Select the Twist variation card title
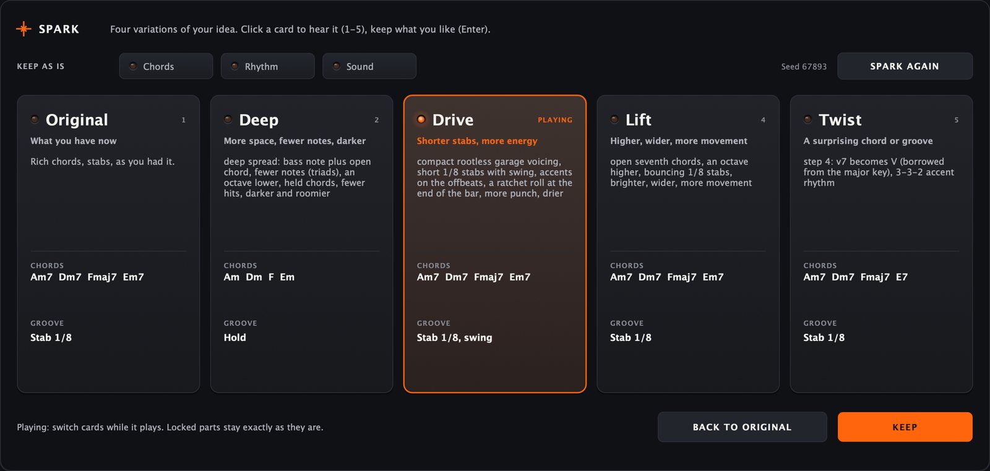Viewport: 990px width, 471px height. tap(840, 120)
